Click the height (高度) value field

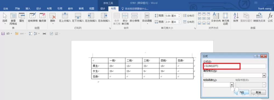pos(171,16)
